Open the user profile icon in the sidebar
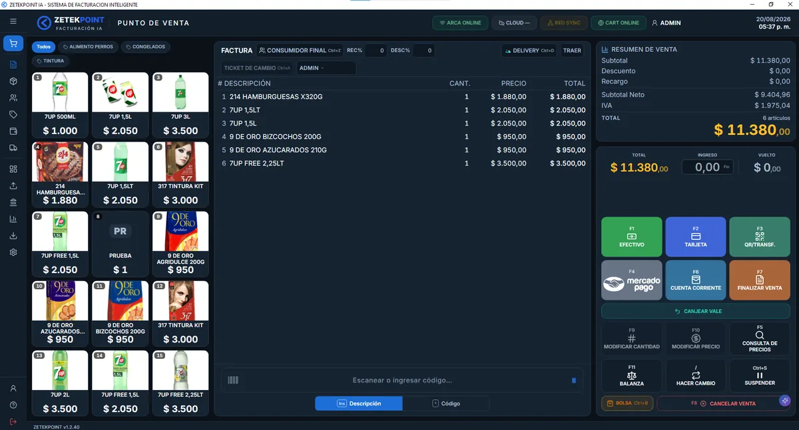The height and width of the screenshot is (430, 799). coord(13,388)
